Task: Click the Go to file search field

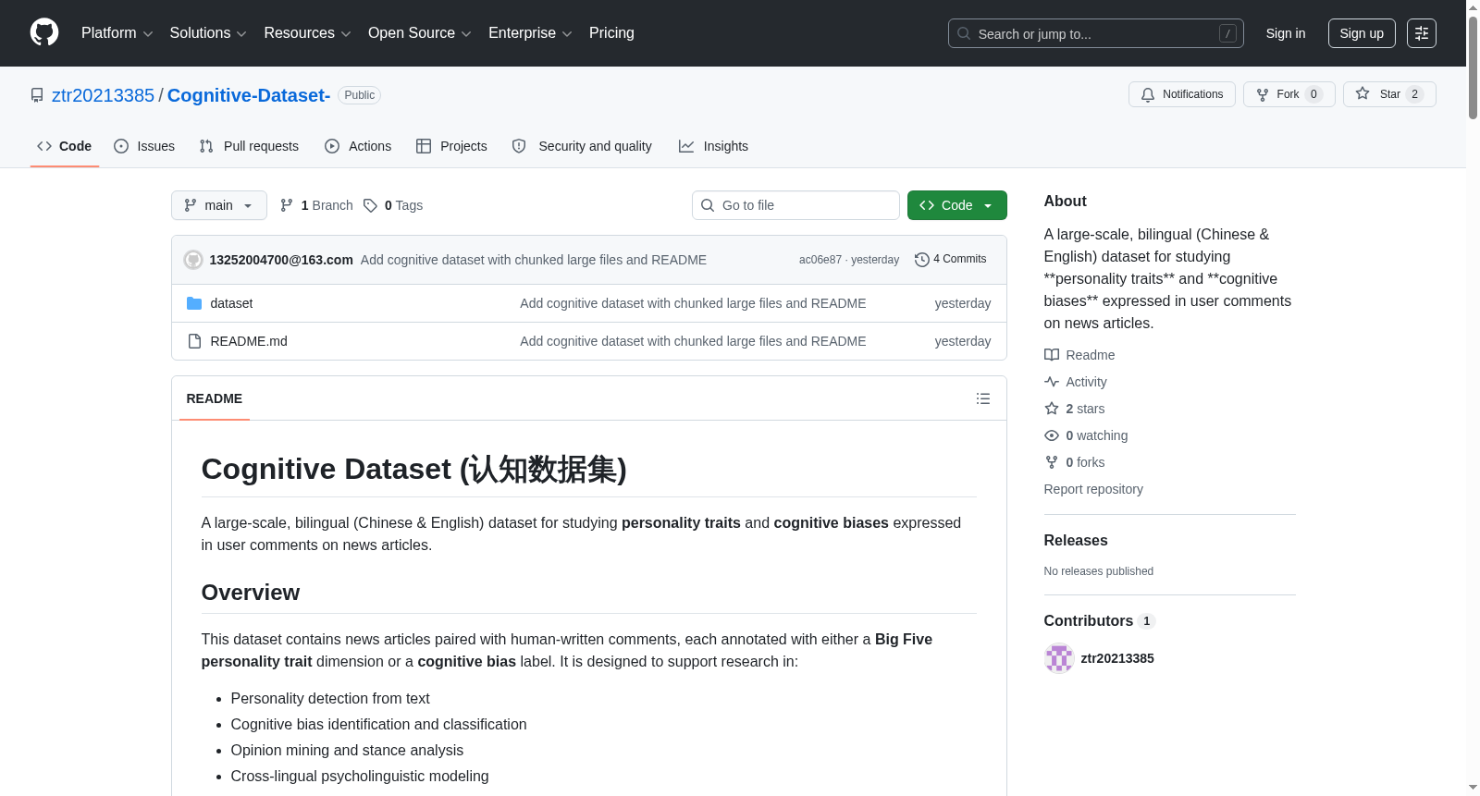Action: (x=795, y=205)
